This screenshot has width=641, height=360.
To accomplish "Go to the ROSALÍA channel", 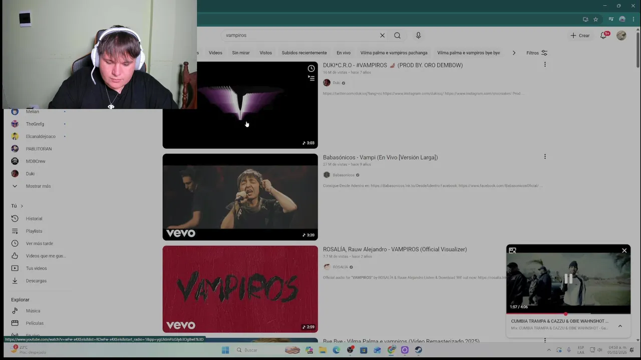I will click(340, 267).
